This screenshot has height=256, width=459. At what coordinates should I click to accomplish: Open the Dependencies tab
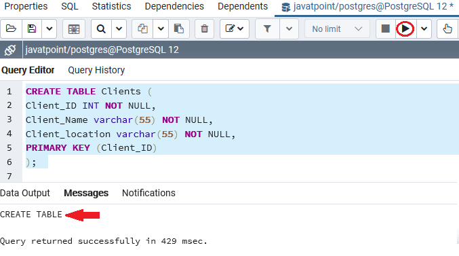click(174, 6)
